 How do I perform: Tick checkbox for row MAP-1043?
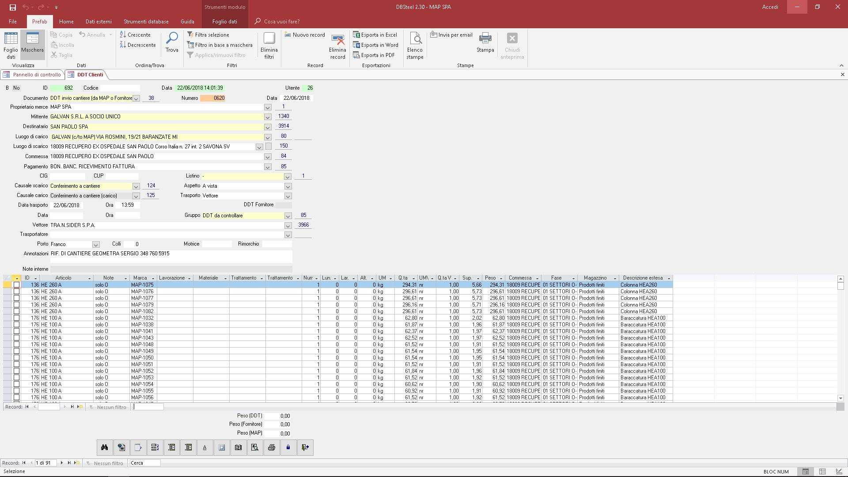[16, 338]
